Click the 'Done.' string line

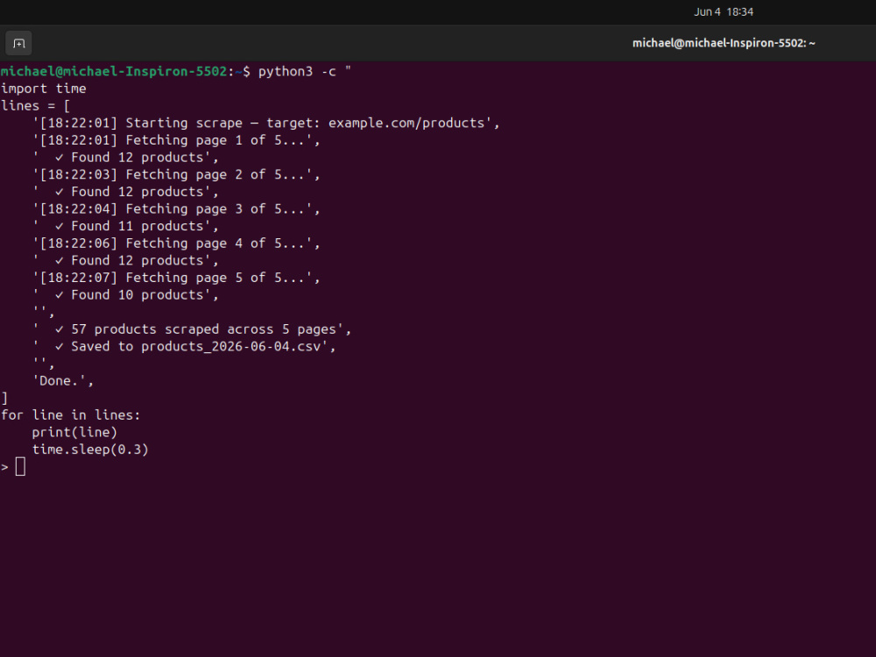coord(62,381)
